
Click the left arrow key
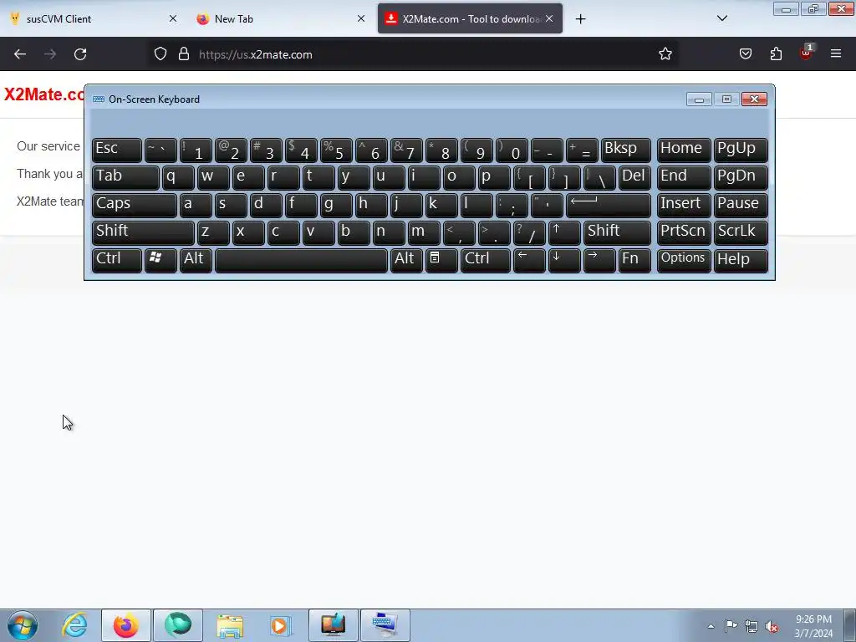[x=529, y=260]
